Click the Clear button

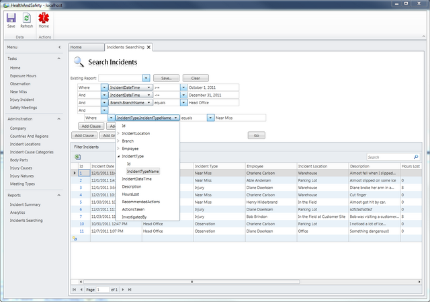pyautogui.click(x=196, y=78)
